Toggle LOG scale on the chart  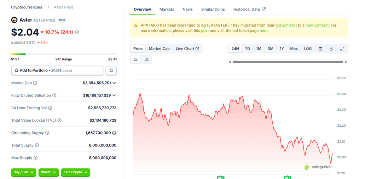(x=308, y=49)
